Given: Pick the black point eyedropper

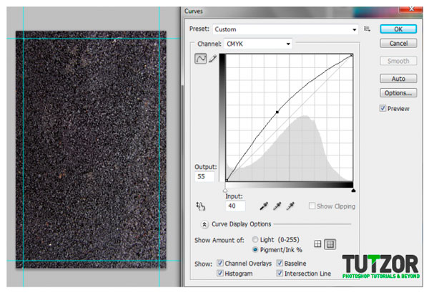Looking at the screenshot, I should click(264, 206).
